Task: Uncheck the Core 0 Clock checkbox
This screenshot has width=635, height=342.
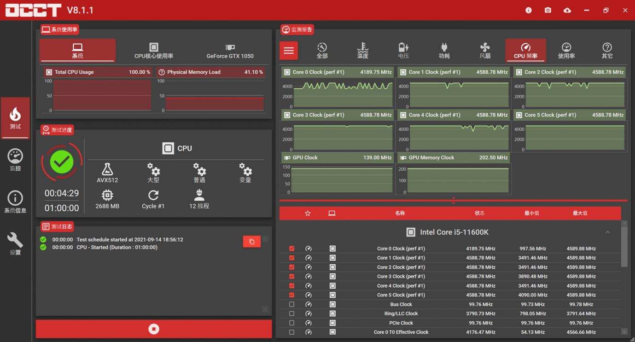Action: (291, 249)
